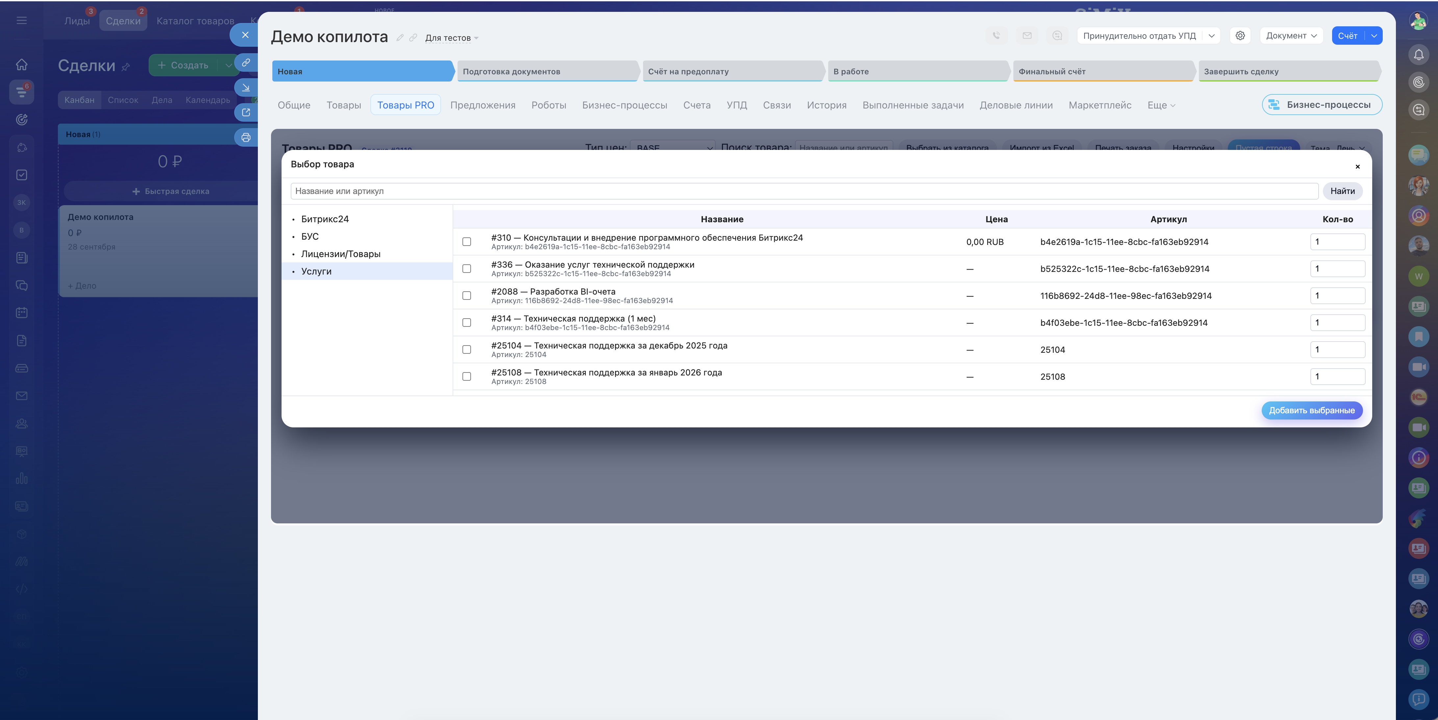
Task: Click the phone call icon in deal header
Action: click(997, 36)
